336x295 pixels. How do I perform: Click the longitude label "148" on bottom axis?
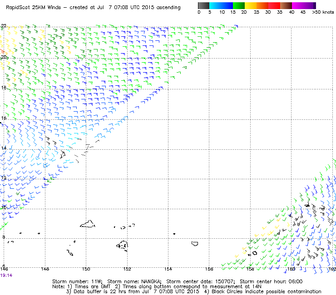(x=45, y=269)
